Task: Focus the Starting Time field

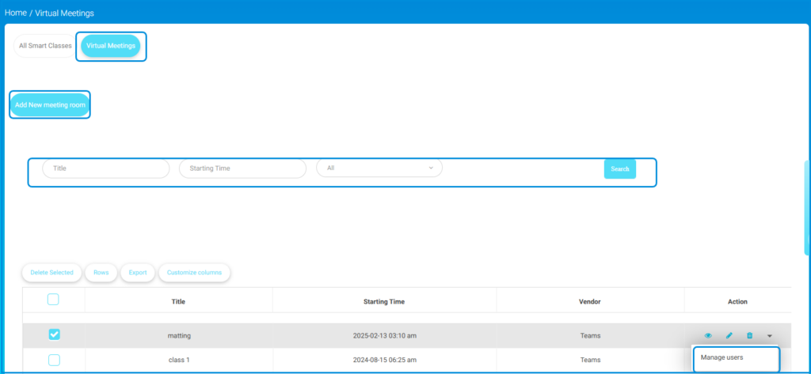Action: pyautogui.click(x=242, y=168)
